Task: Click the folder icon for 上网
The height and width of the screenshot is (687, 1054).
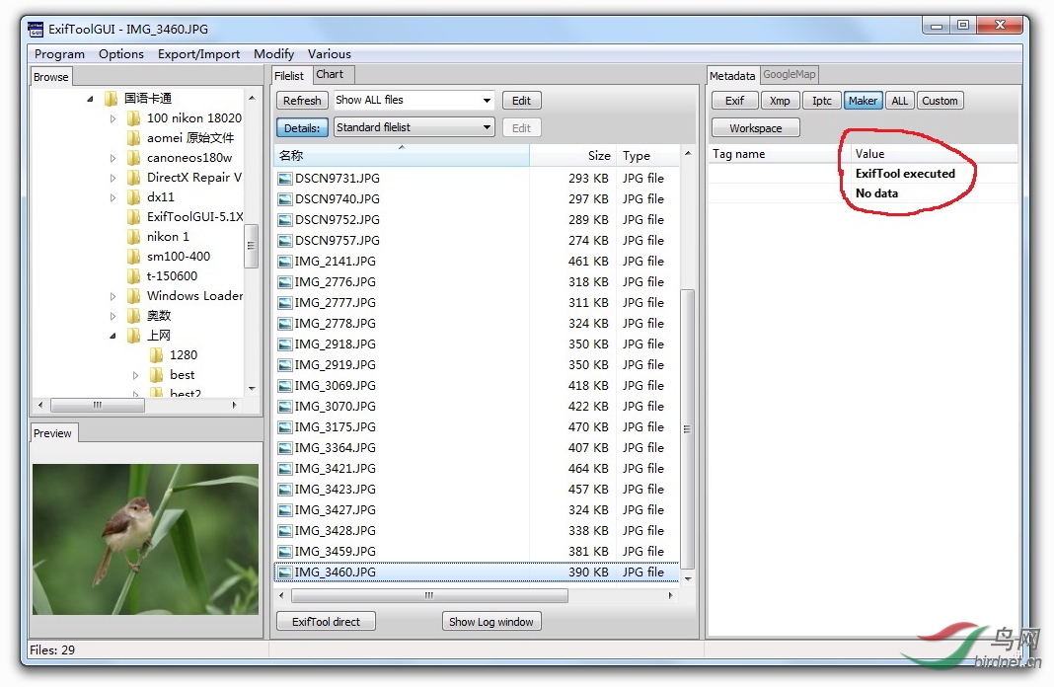Action: click(134, 336)
